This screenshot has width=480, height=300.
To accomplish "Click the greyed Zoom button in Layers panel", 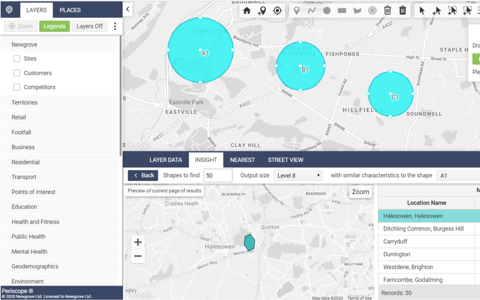I will tap(21, 26).
